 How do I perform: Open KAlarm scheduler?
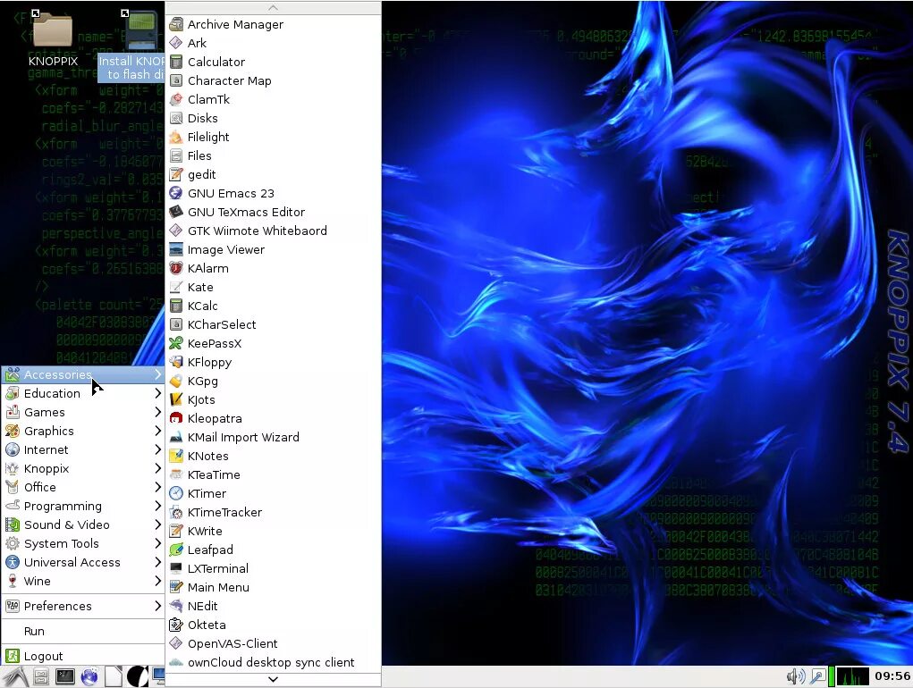[x=273, y=268]
